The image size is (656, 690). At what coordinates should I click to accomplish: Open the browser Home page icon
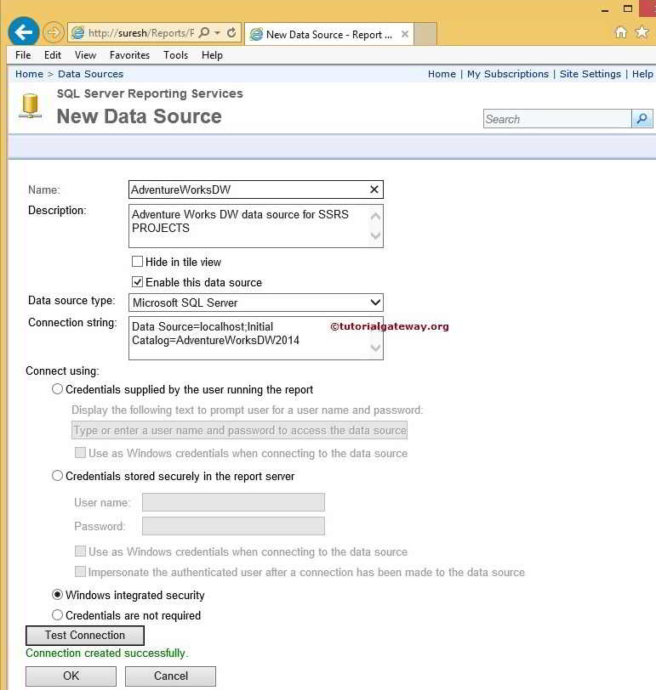pos(620,32)
